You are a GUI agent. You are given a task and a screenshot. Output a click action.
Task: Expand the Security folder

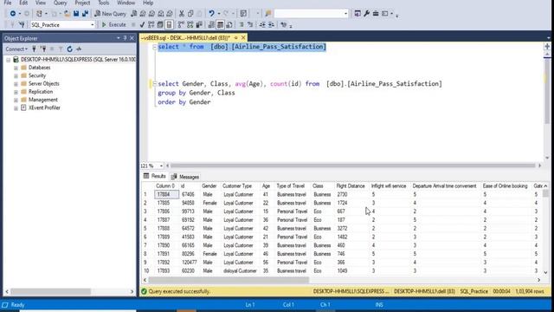tap(16, 75)
